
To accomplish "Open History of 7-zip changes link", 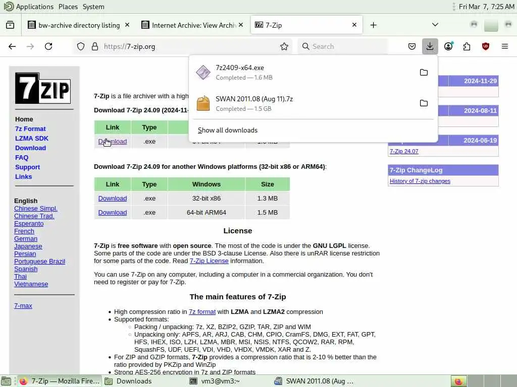I will pyautogui.click(x=420, y=181).
